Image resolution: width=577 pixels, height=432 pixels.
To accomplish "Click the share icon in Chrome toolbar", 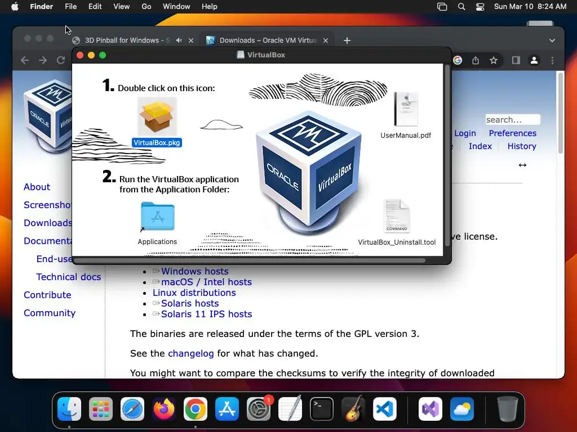I will pyautogui.click(x=476, y=60).
